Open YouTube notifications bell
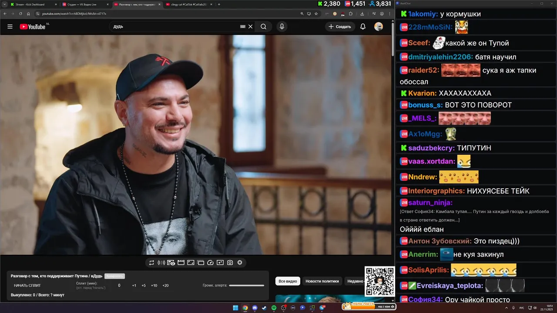 (363, 27)
